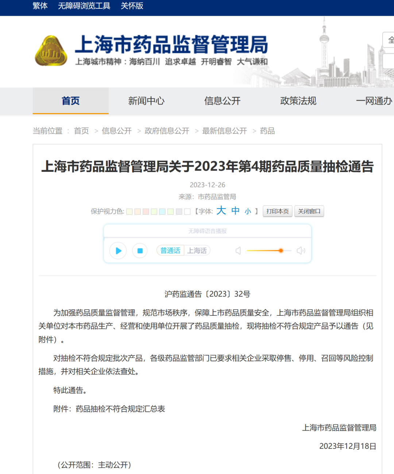This screenshot has height=474, width=394.
Task: Click the 保护视力色 label
Action: [x=108, y=211]
